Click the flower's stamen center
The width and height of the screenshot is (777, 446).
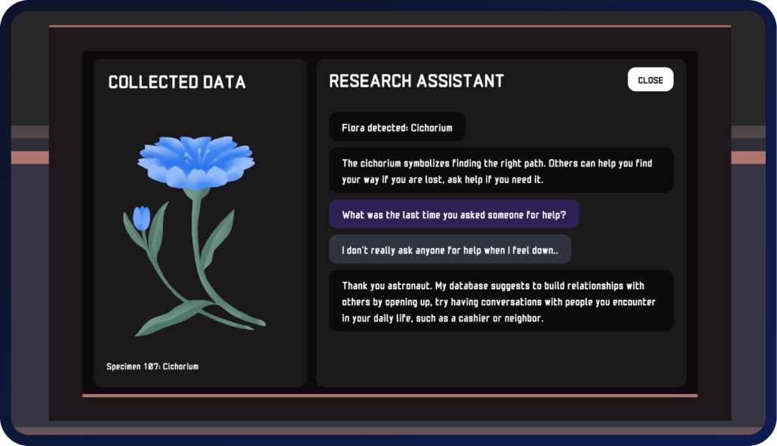tap(197, 157)
